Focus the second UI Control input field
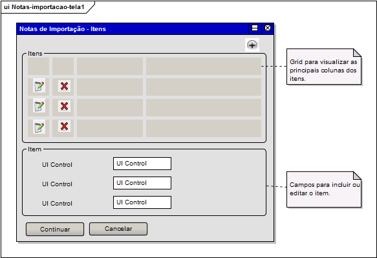 (142, 183)
